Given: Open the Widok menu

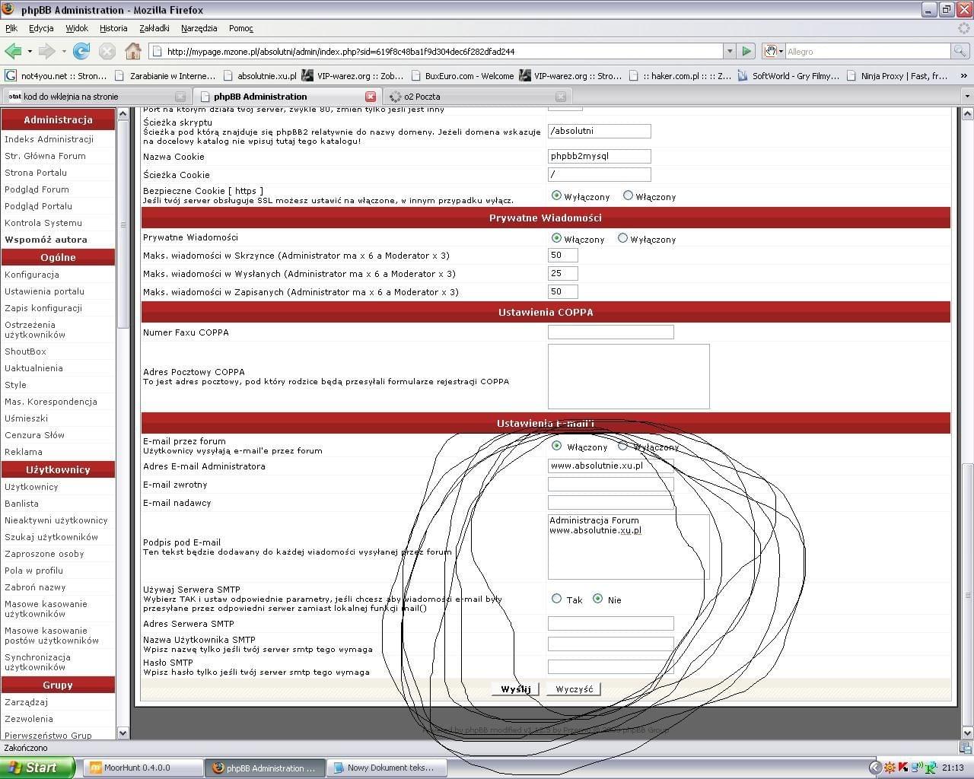Looking at the screenshot, I should [x=77, y=28].
